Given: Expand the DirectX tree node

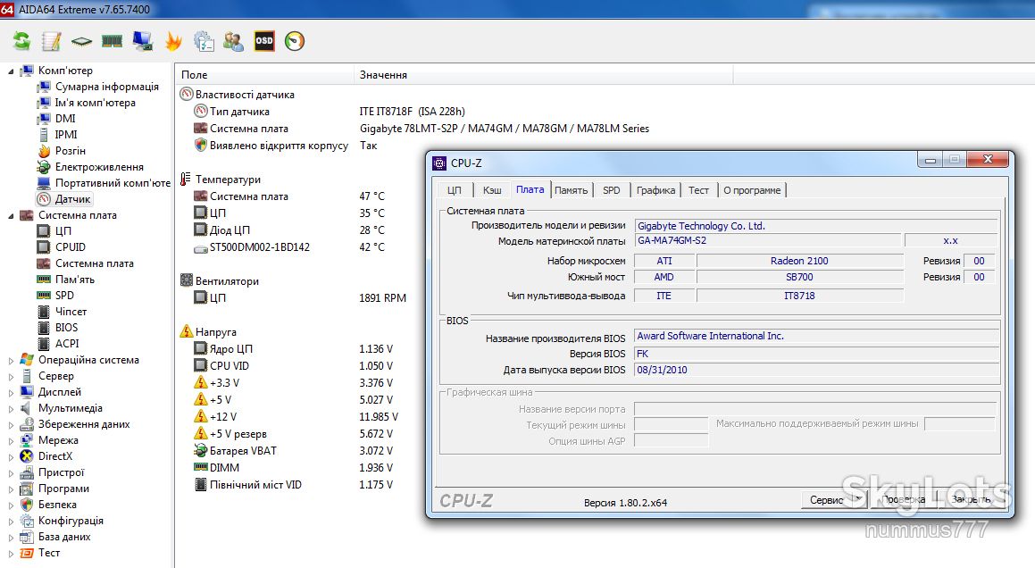Looking at the screenshot, I should tap(11, 456).
